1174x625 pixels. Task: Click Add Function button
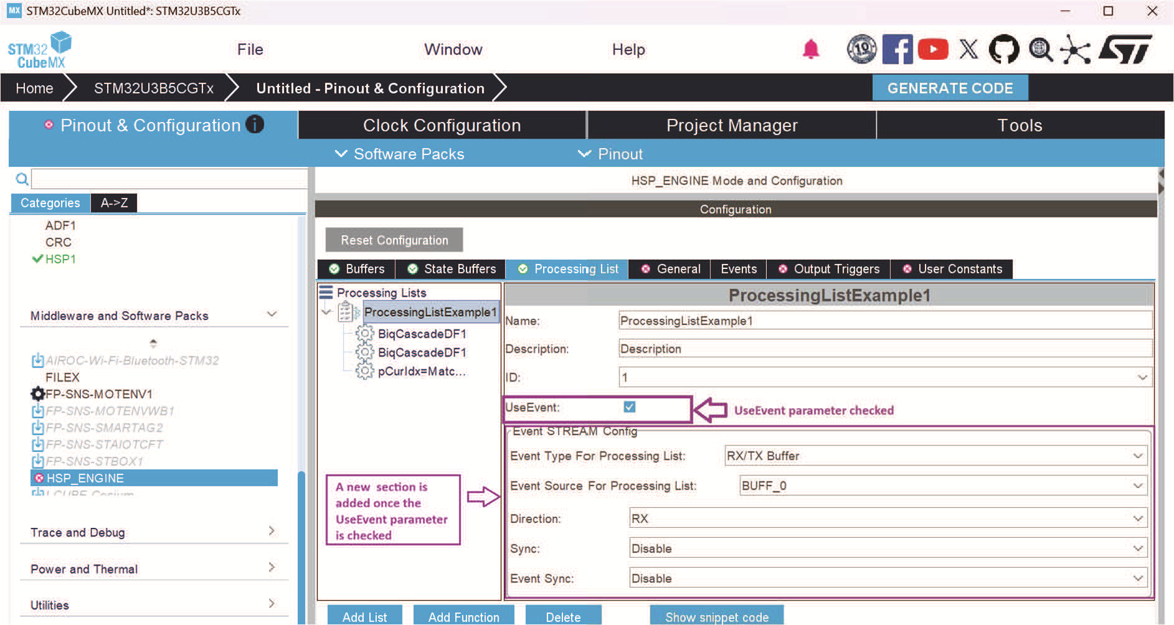click(x=464, y=616)
